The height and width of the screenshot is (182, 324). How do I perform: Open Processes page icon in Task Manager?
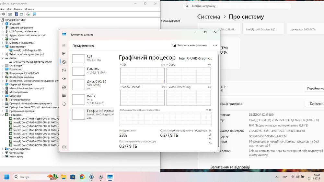click(64, 54)
